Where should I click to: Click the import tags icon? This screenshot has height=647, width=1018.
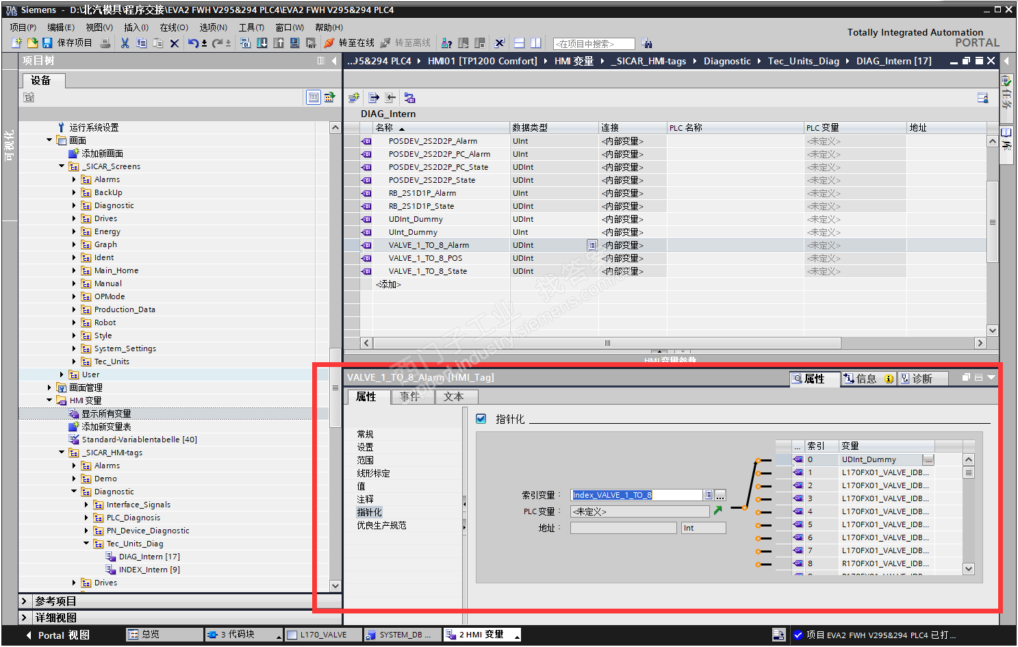point(390,98)
